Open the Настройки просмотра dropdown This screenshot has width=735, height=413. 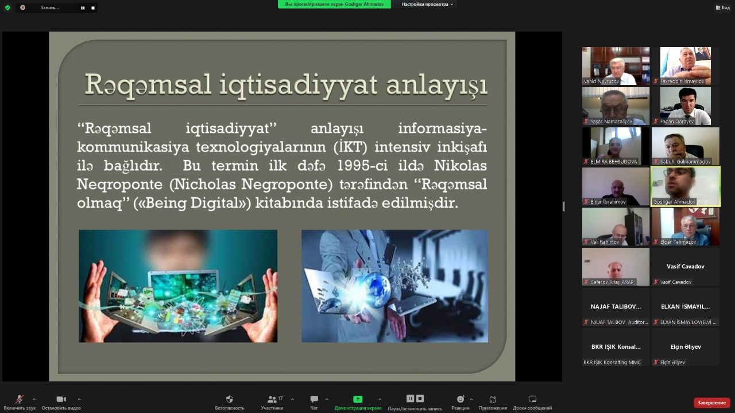(427, 4)
